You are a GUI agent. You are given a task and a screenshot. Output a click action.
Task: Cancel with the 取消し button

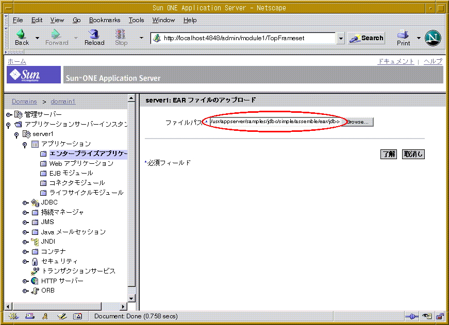(x=413, y=154)
